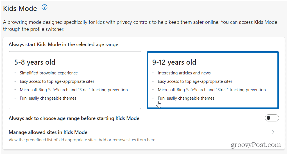Click the SafeSearch bullet in the 9-12 card
288x155 pixels.
[212, 90]
